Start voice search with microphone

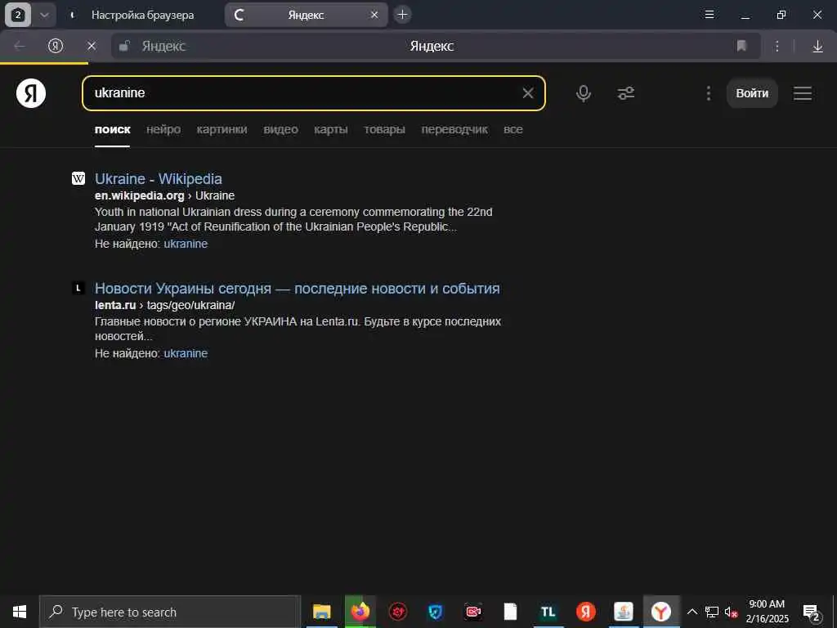click(584, 93)
